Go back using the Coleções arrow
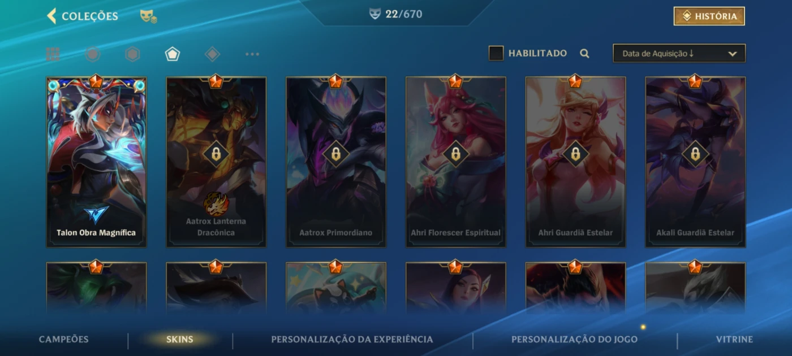Viewport: 792px width, 356px height. click(51, 16)
